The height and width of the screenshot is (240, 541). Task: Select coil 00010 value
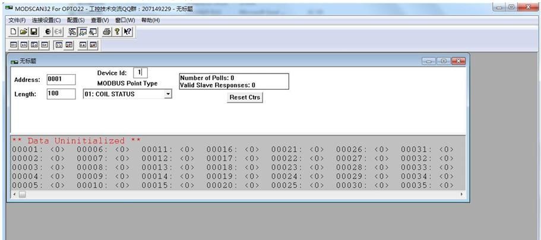[x=122, y=185]
